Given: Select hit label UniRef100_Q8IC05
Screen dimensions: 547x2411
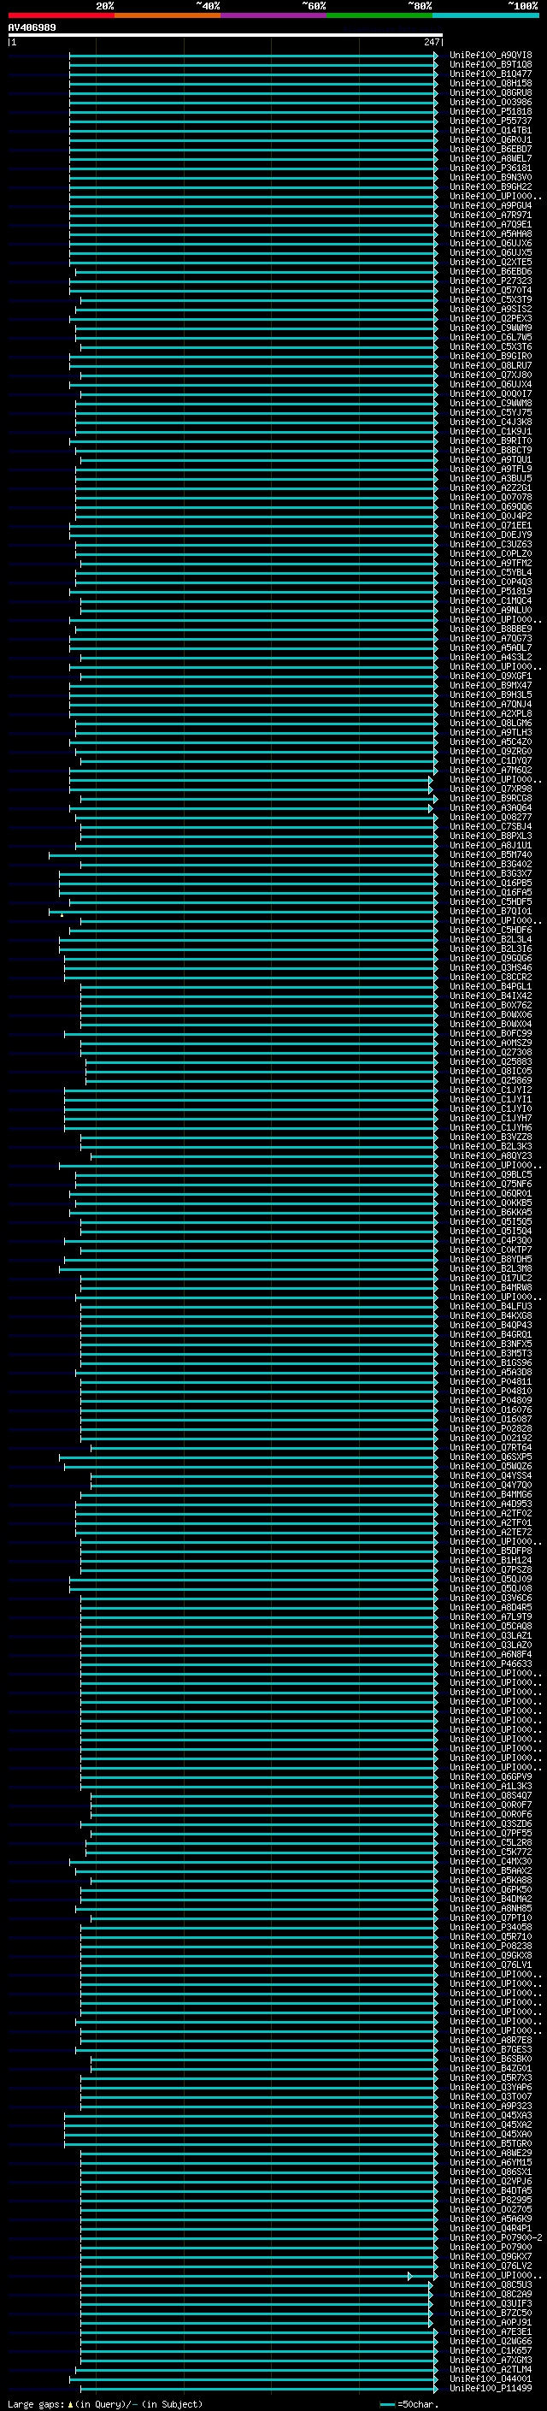Looking at the screenshot, I should tap(491, 1071).
